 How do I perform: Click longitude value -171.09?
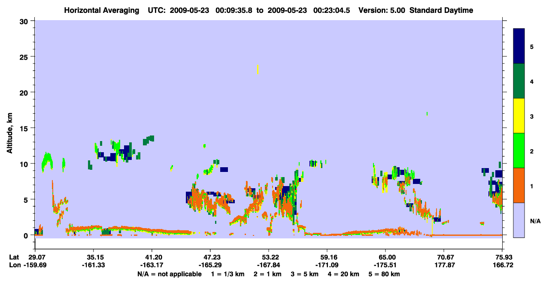click(x=327, y=265)
